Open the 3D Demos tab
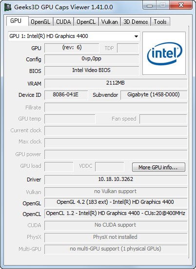196x269 pixels. (x=136, y=22)
